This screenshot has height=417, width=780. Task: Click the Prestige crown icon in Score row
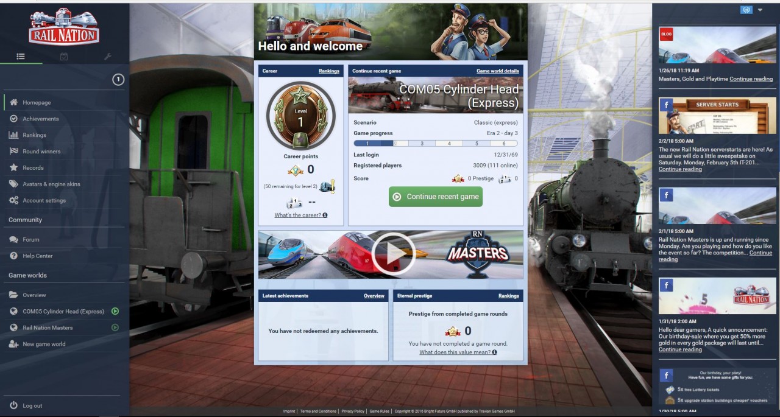pyautogui.click(x=458, y=178)
